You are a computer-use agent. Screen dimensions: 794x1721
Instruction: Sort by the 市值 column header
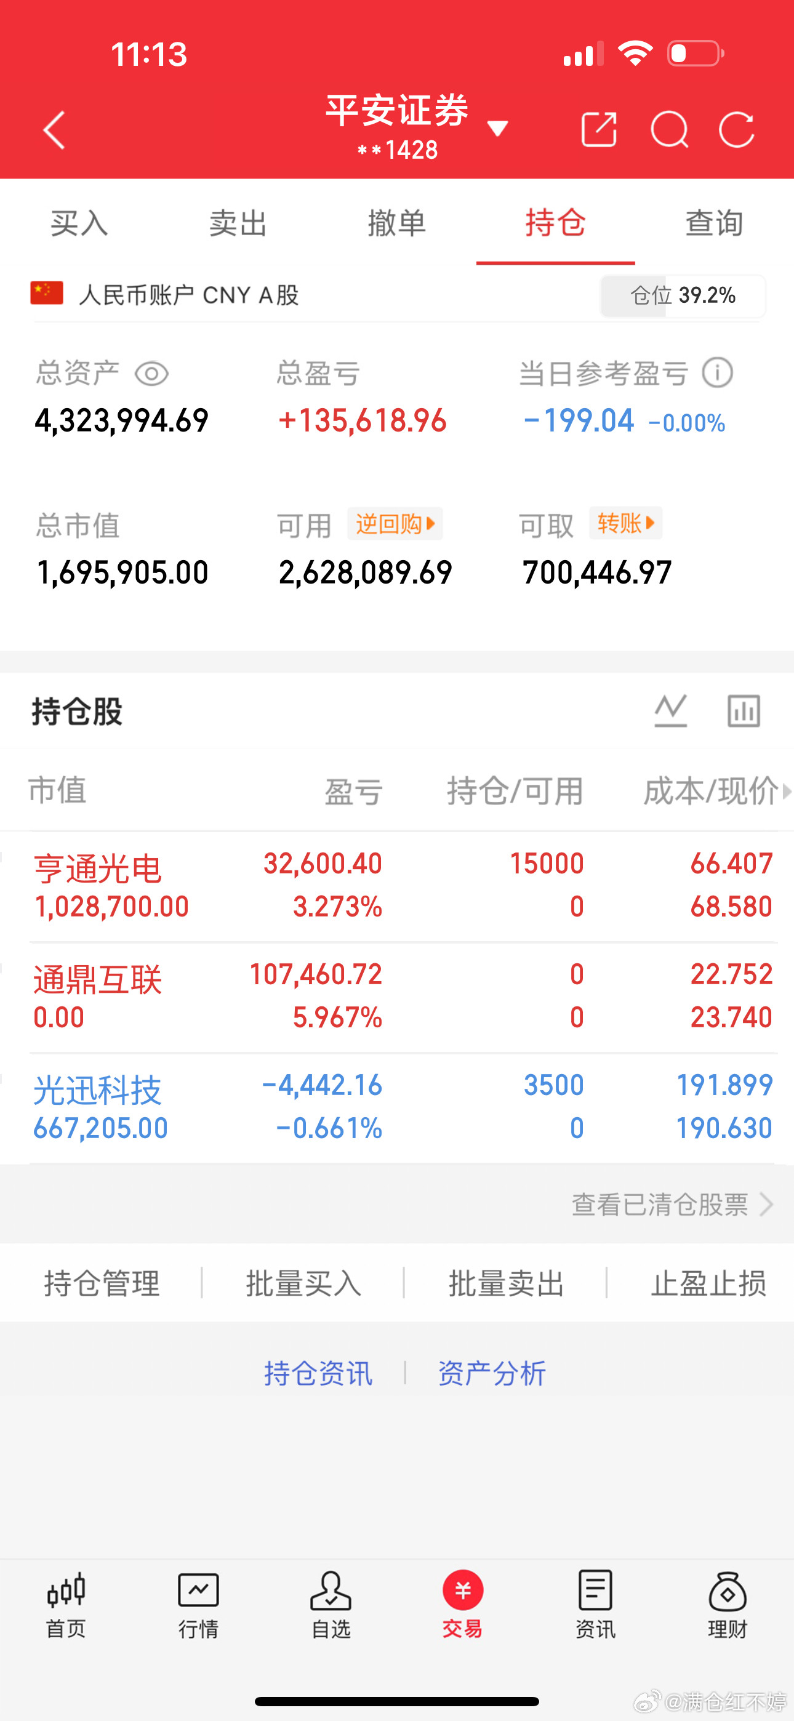point(57,790)
